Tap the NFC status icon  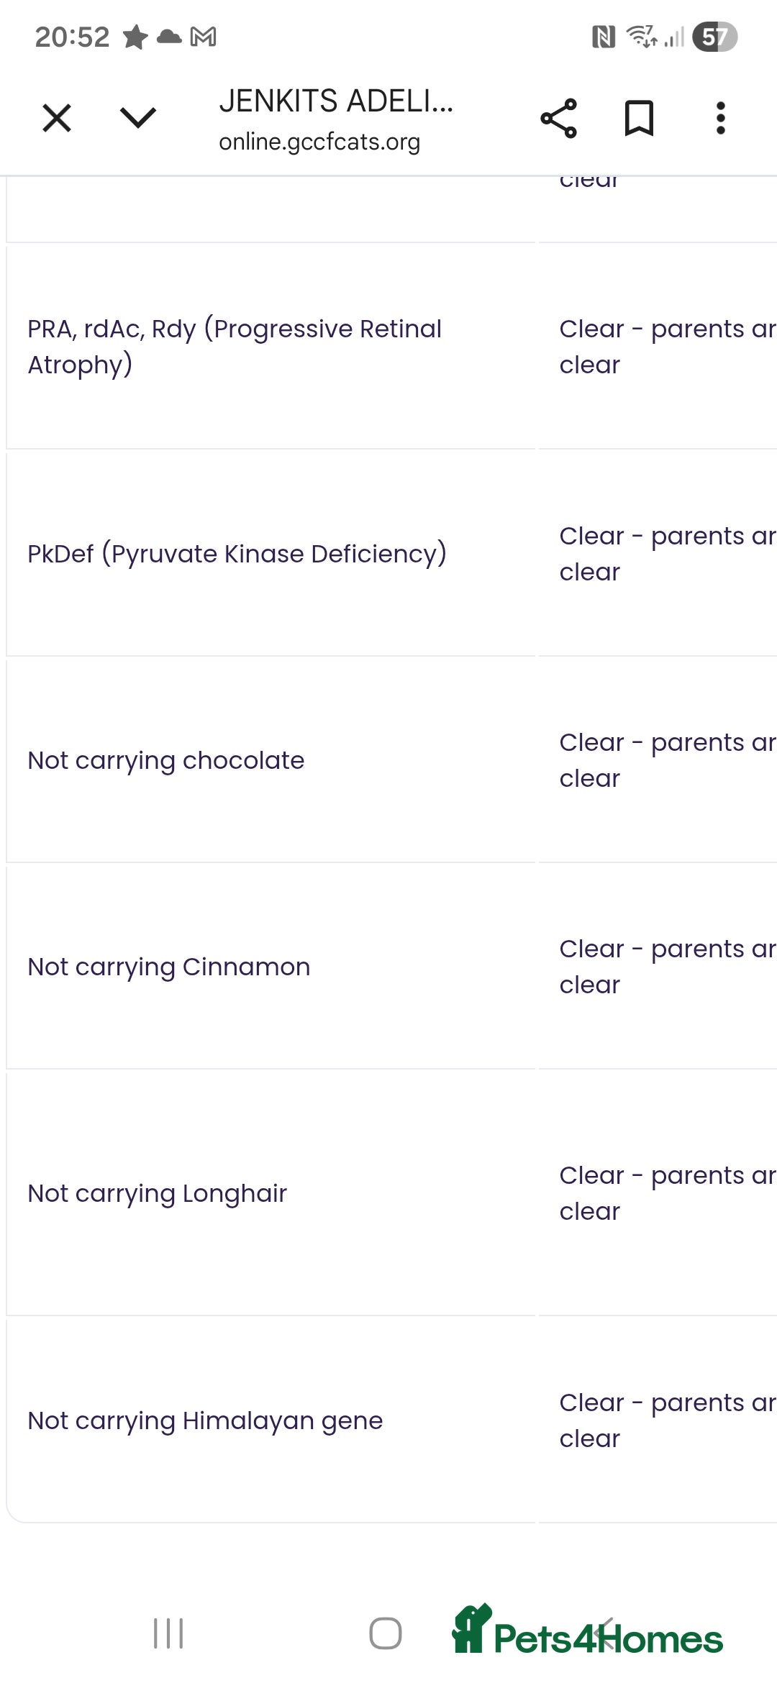coord(603,37)
